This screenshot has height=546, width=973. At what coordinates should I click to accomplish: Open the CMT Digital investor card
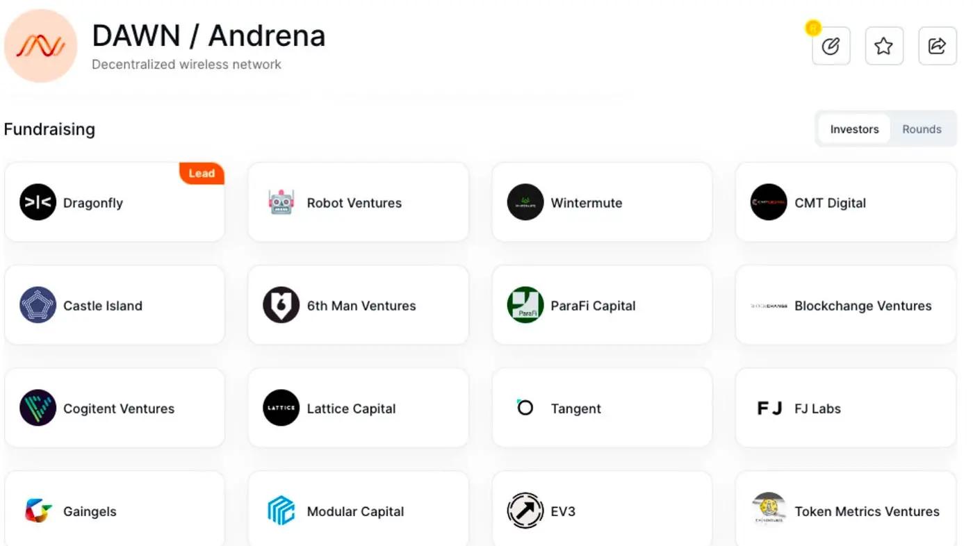click(846, 202)
